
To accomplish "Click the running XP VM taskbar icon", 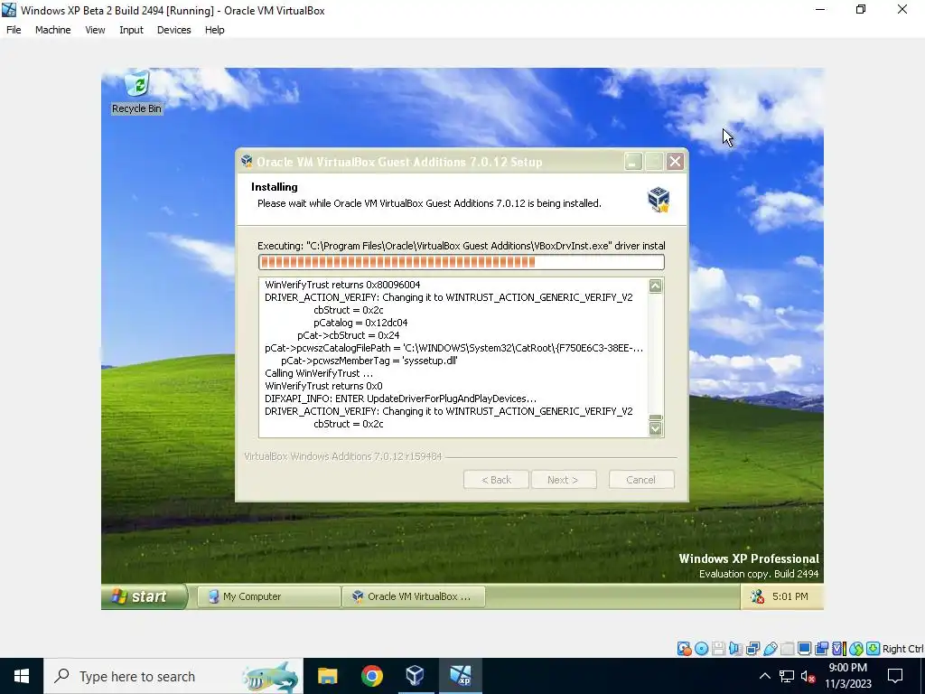I will coord(460,676).
